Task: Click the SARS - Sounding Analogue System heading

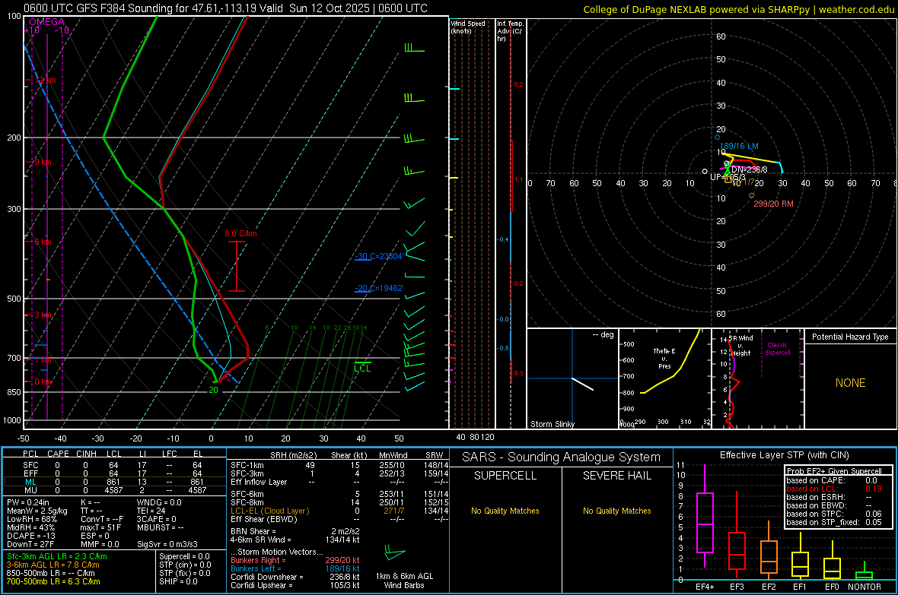Action: pyautogui.click(x=561, y=457)
